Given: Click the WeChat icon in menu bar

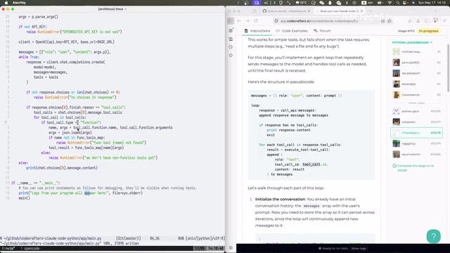Looking at the screenshot, I should 322,3.
